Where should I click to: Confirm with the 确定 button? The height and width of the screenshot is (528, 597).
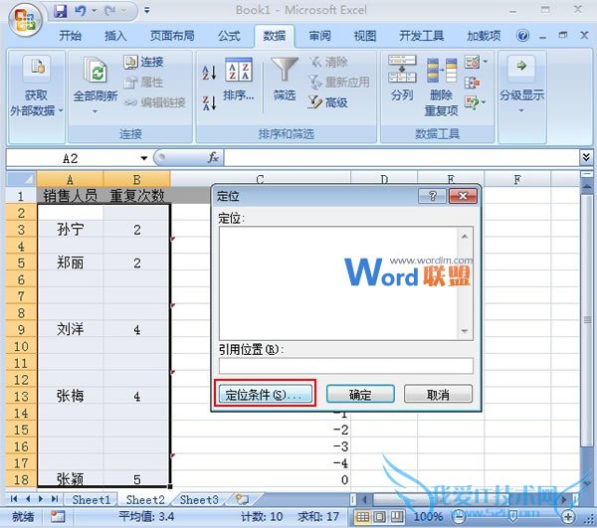[360, 394]
